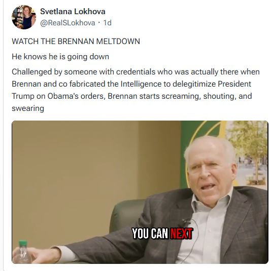The width and height of the screenshot is (270, 271).
Task: Select the WATCH THE BRENNAN MELTDOWN headline
Action: pos(76,42)
